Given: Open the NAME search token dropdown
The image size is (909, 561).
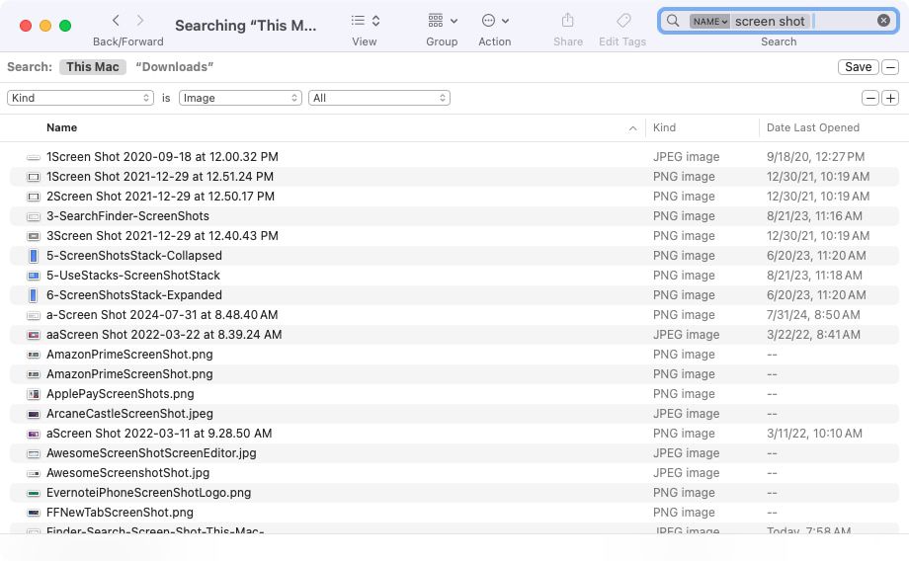Looking at the screenshot, I should 709,21.
